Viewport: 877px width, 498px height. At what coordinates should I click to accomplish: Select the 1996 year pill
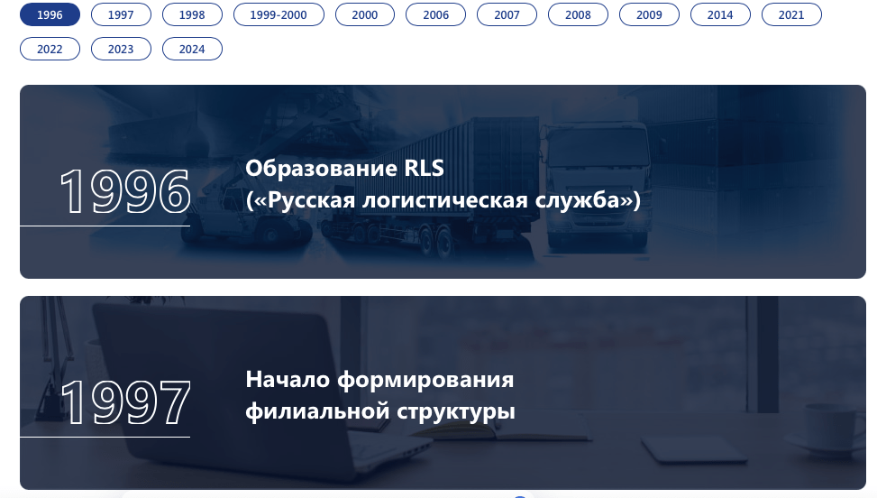click(x=50, y=14)
